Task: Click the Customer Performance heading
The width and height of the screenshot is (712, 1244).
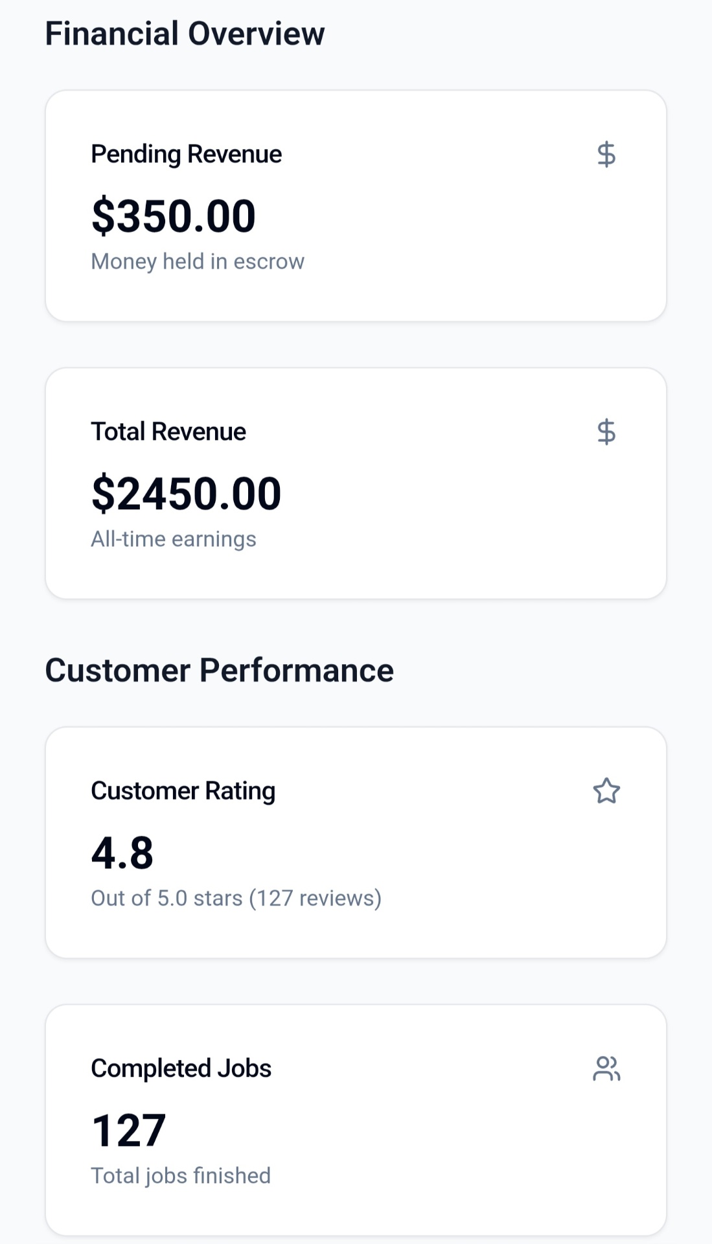Action: [x=220, y=670]
